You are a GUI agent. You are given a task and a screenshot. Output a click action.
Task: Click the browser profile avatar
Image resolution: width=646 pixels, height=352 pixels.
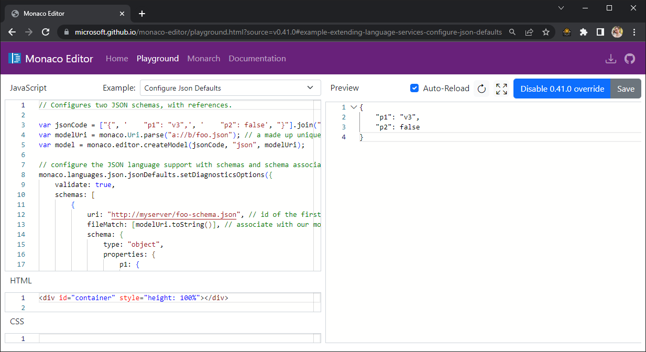click(617, 32)
